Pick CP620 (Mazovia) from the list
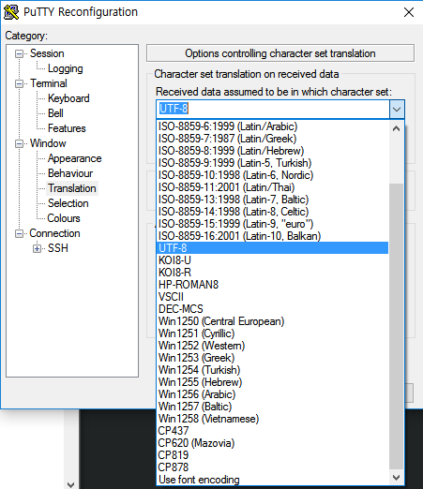 click(x=272, y=443)
